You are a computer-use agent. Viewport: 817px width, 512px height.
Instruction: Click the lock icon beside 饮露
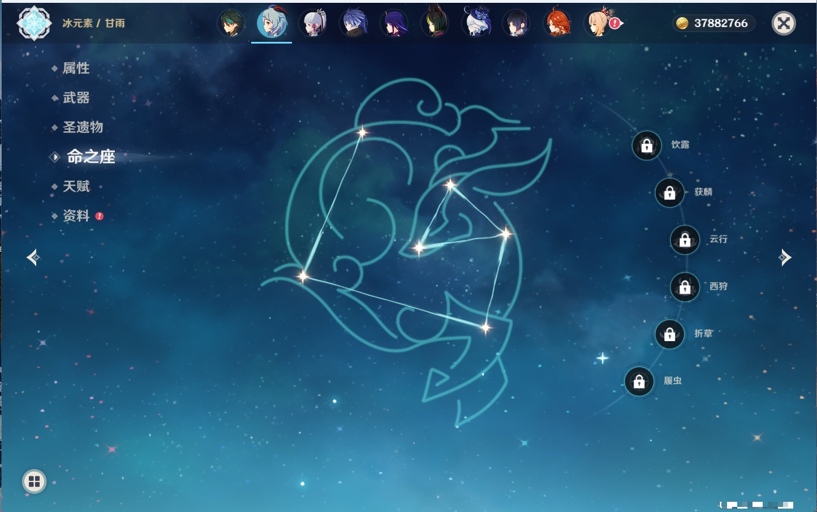647,146
